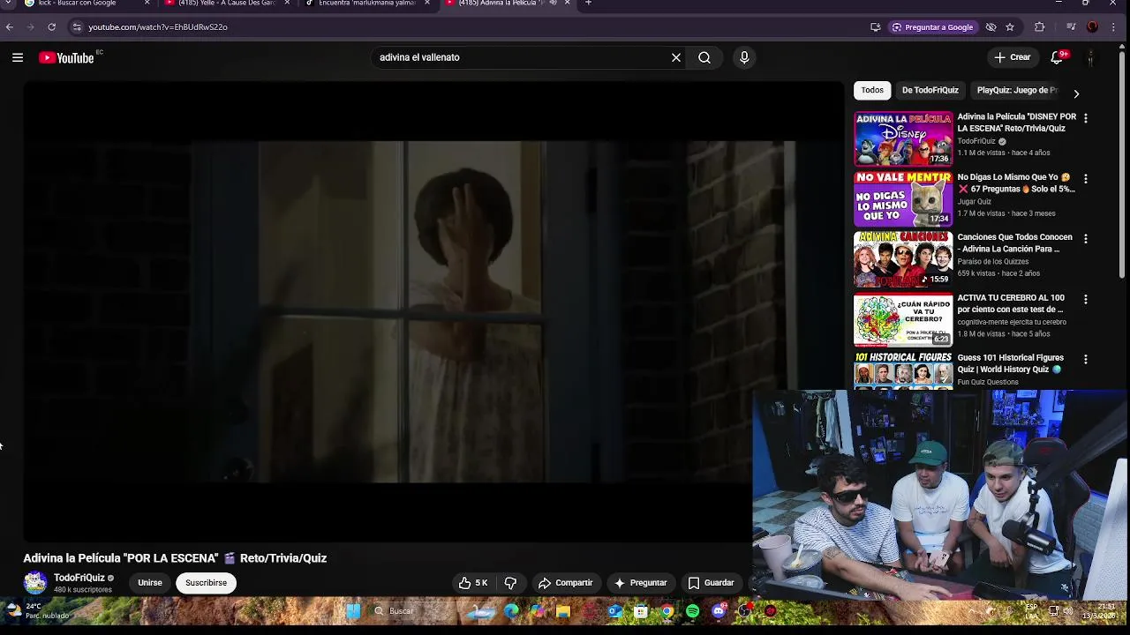Screen dimensions: 1130x635
Task: Save the video with Guardar
Action: 712,582
